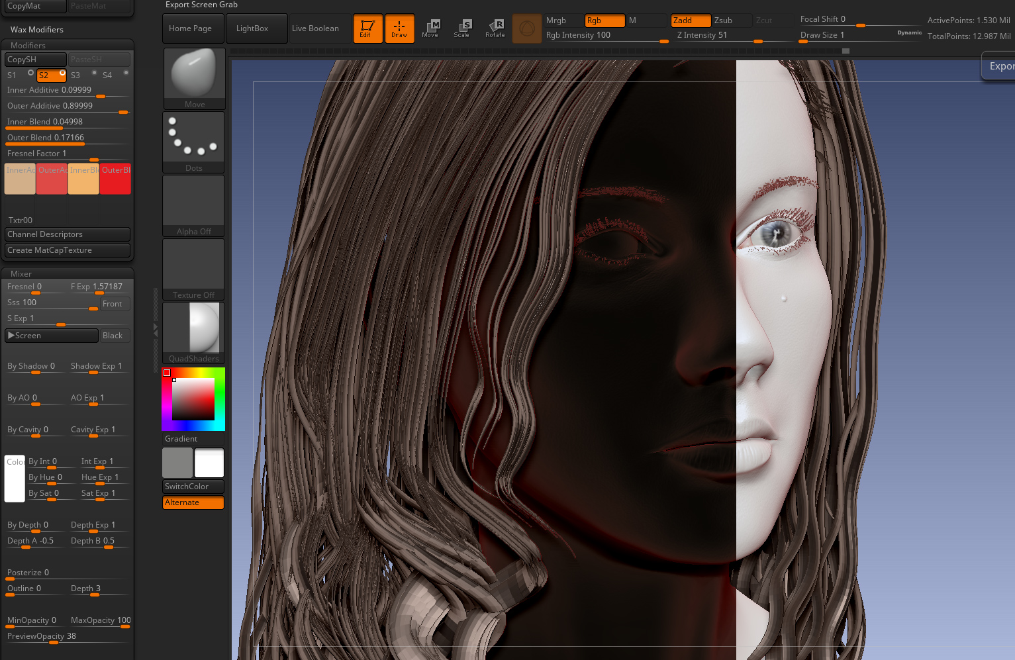Screen dimensions: 1015x660
Task: Open the QuadShaders material picker
Action: [194, 333]
